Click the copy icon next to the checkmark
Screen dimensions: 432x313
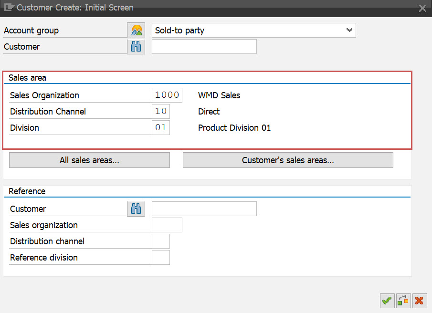pos(403,301)
